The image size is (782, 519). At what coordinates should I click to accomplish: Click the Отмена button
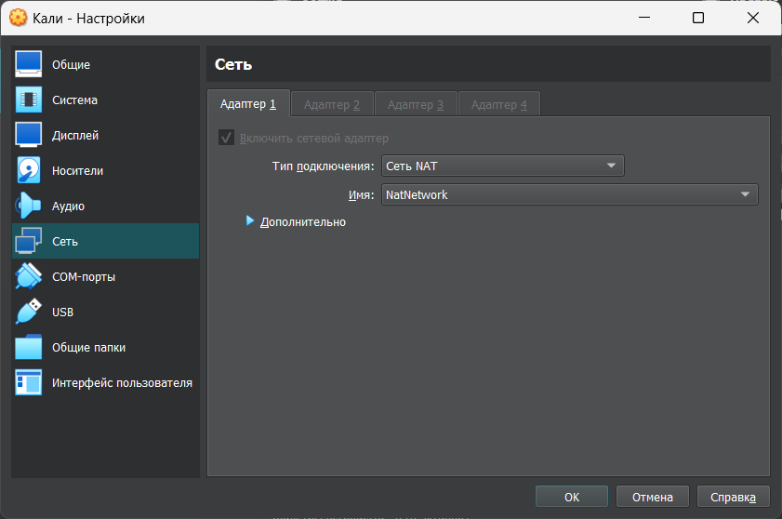click(x=653, y=497)
